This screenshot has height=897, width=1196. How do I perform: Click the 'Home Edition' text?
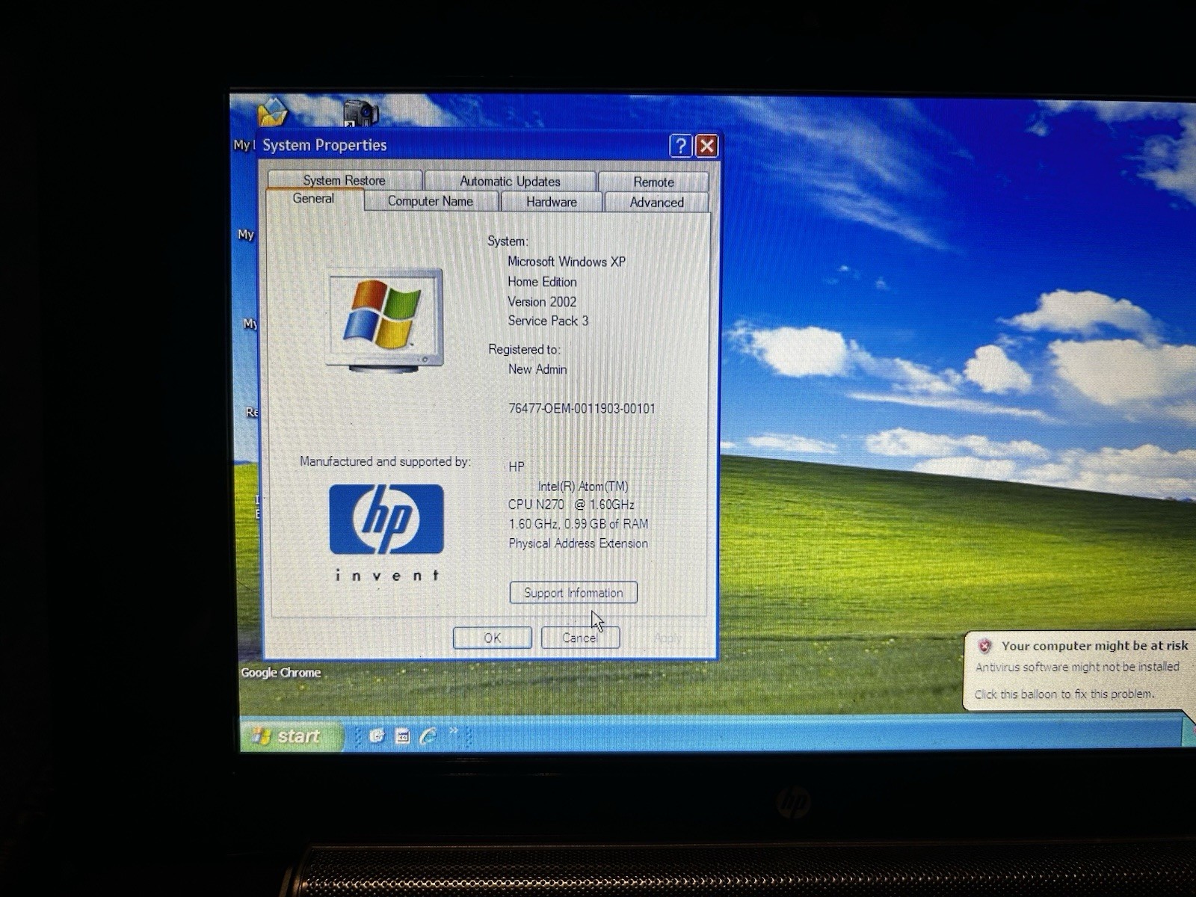tap(542, 282)
